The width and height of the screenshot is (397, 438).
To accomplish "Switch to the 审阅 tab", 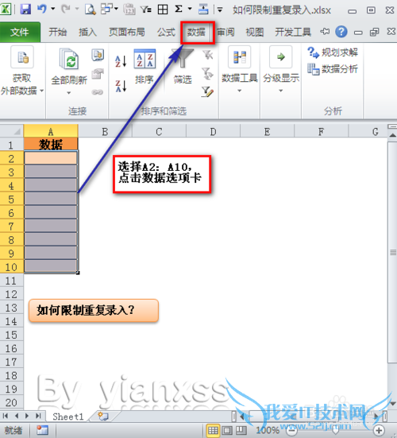I will coord(225,32).
